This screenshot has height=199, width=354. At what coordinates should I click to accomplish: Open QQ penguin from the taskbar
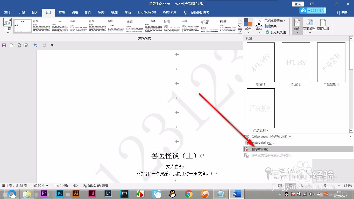(173, 194)
